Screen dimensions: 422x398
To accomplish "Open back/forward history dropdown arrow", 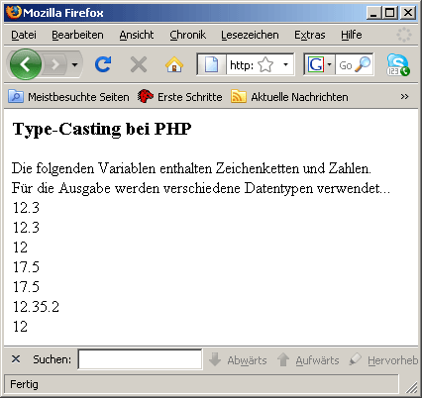I will click(75, 64).
